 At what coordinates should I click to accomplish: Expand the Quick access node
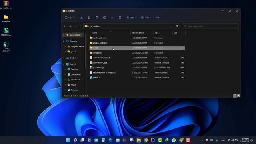coord(64,35)
